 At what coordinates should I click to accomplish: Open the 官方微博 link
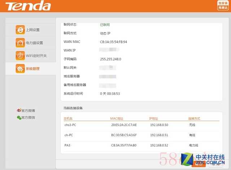click(x=28, y=110)
